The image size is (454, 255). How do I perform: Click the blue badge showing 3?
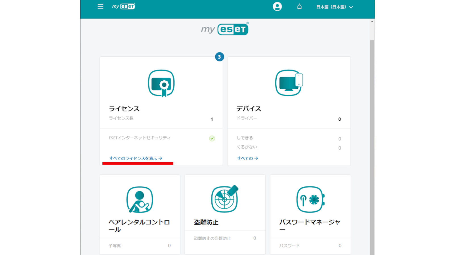point(219,57)
